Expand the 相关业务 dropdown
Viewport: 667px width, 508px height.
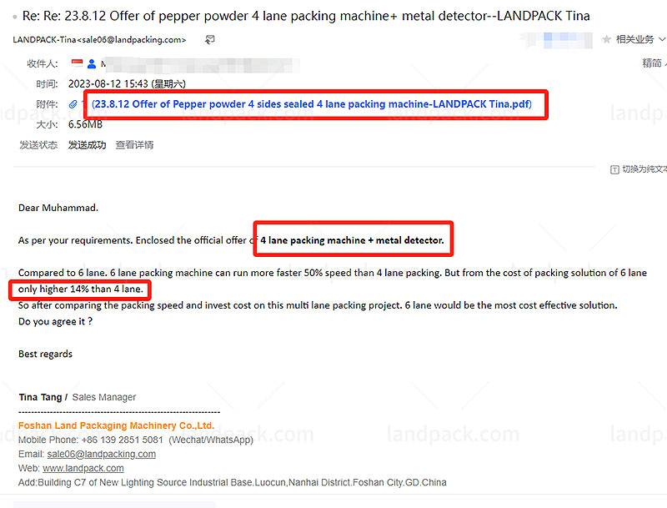coord(661,39)
